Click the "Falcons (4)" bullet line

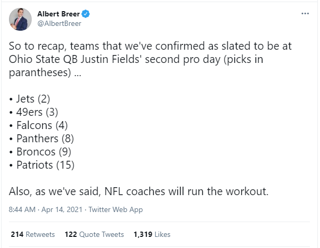[39, 125]
